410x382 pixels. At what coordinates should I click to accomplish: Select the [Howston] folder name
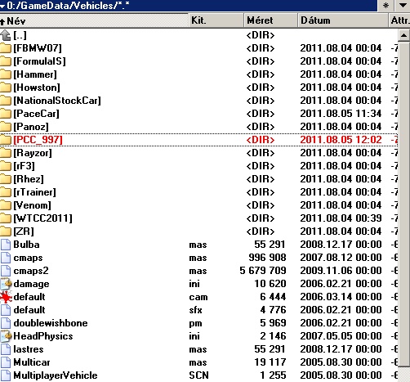point(37,88)
